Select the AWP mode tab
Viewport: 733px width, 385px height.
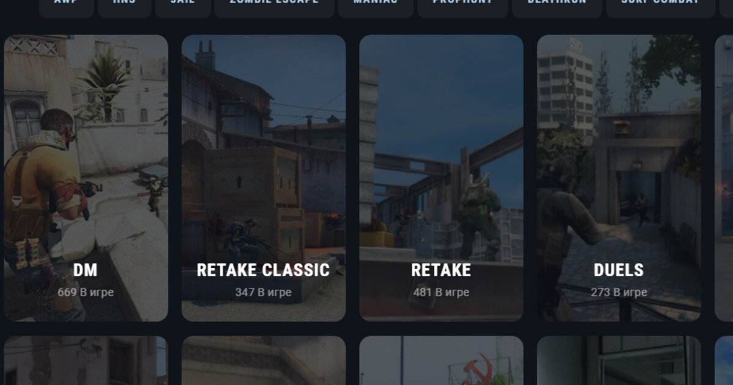coord(66,7)
